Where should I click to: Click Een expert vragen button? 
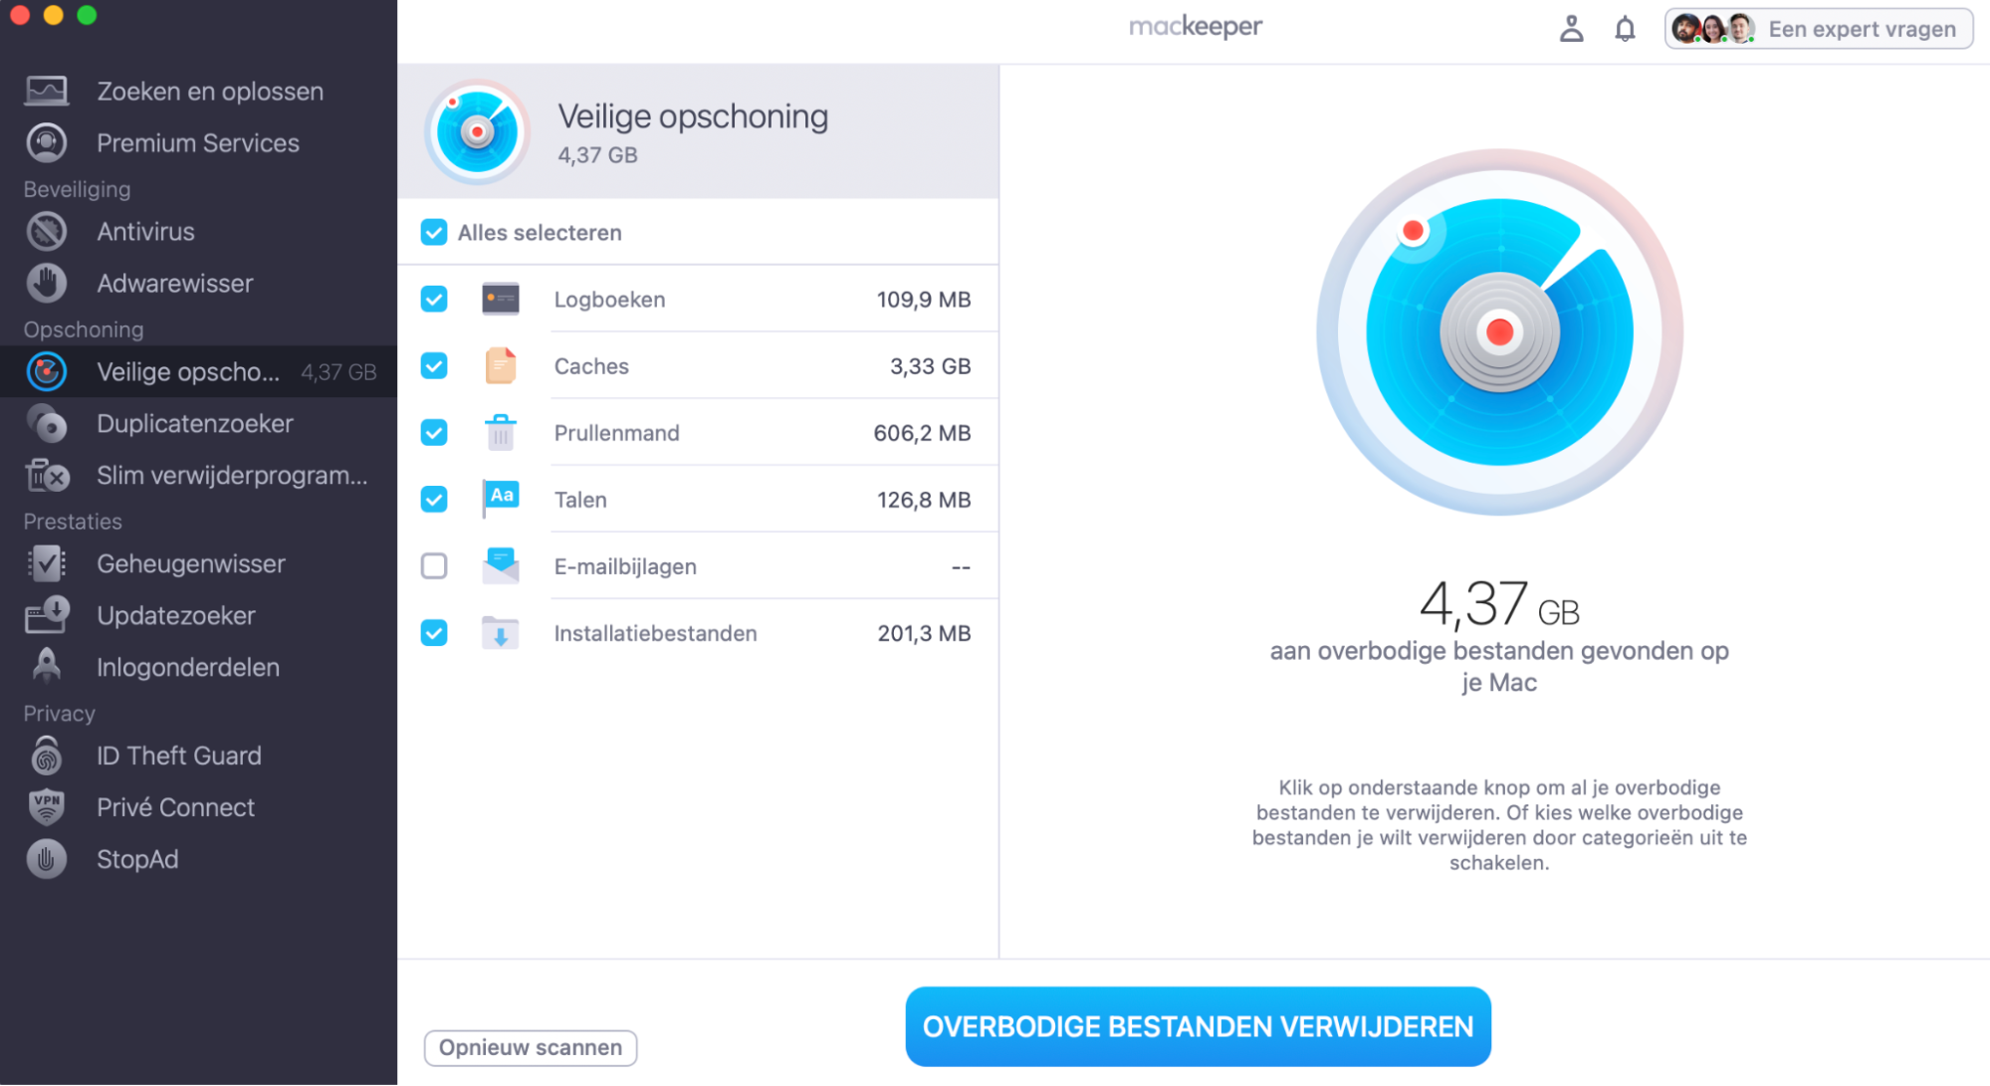tap(1818, 29)
